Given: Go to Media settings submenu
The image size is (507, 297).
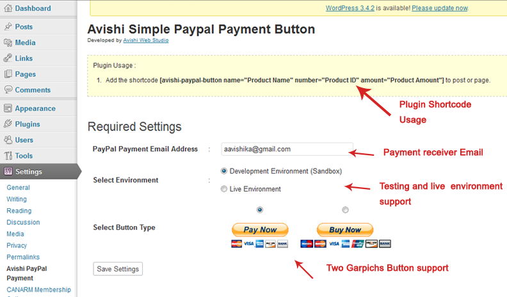Looking at the screenshot, I should click(x=15, y=234).
